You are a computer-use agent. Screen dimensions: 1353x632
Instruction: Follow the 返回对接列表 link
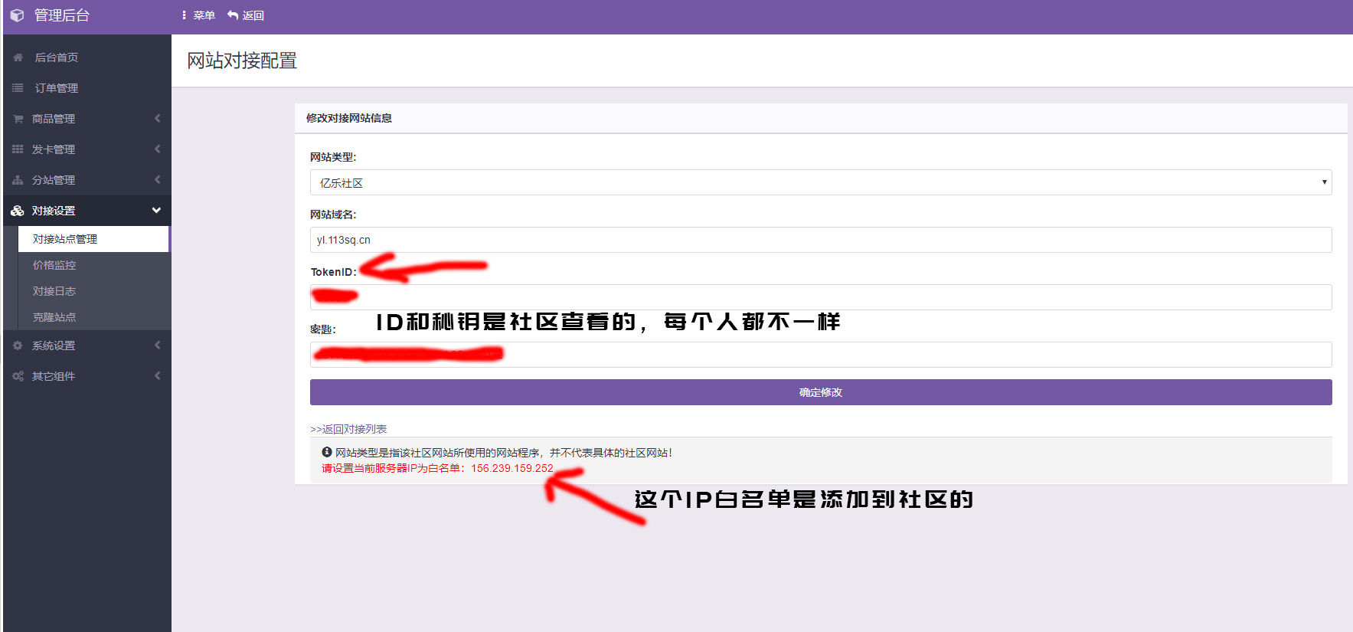coord(348,429)
